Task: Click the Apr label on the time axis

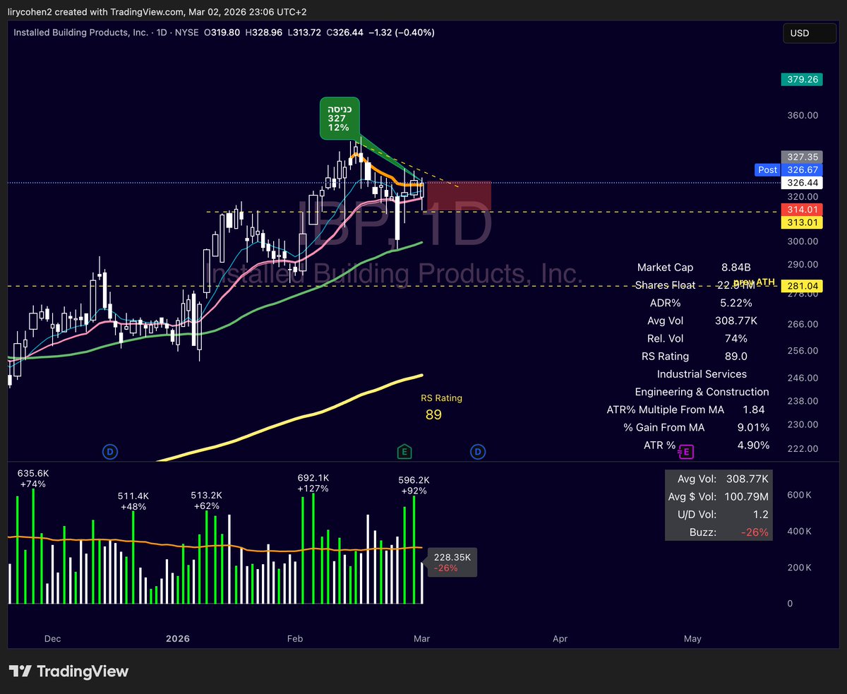Action: [560, 639]
